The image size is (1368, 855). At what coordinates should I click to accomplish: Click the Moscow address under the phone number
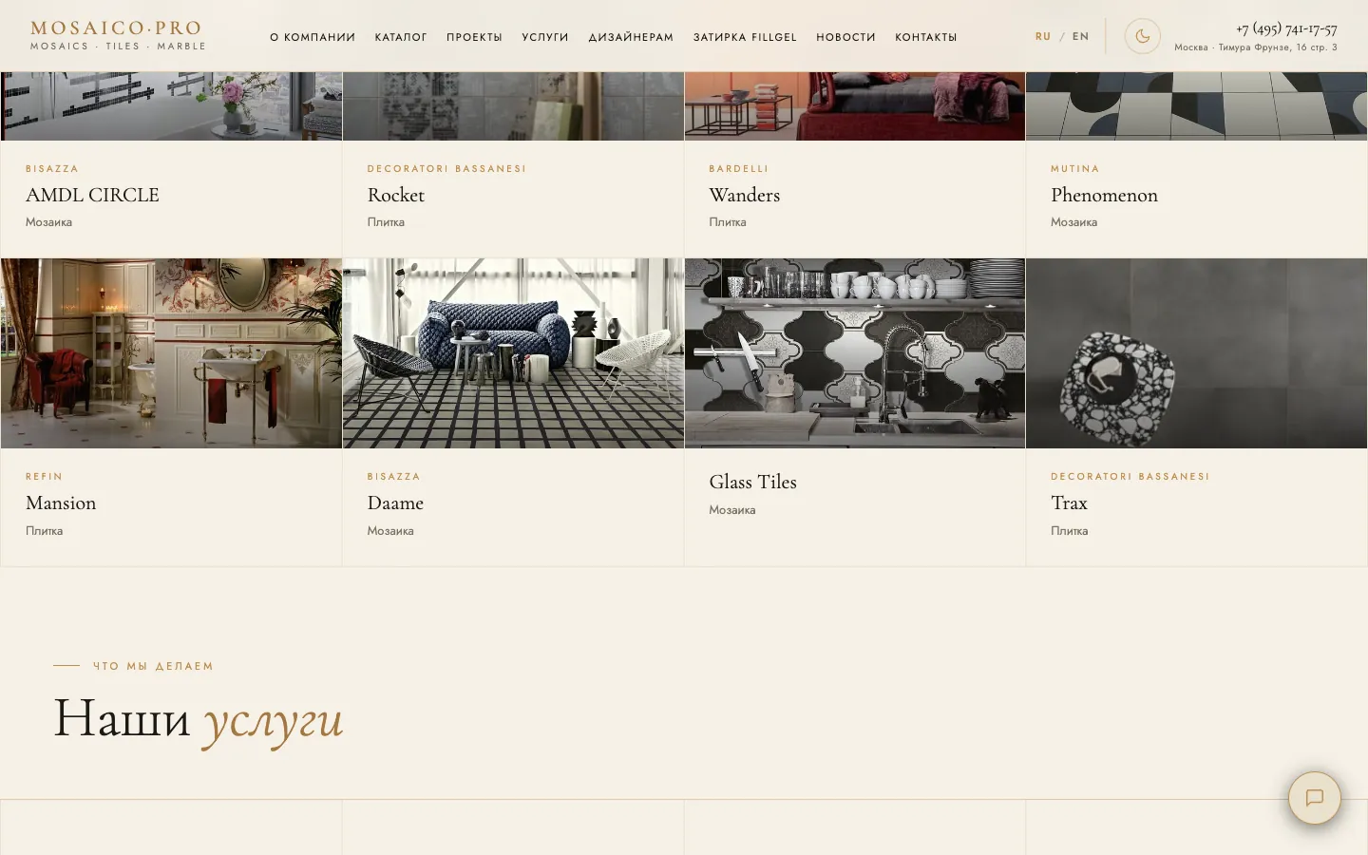(1256, 47)
